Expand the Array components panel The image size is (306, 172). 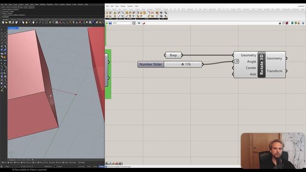[x=121, y=19]
